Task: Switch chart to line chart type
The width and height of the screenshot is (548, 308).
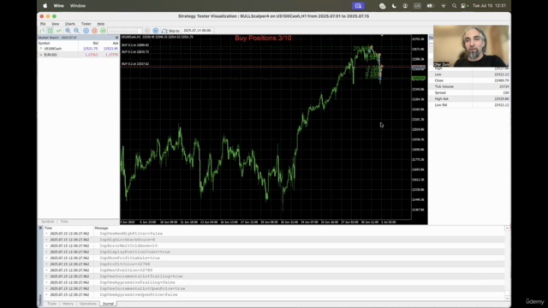Action: 59,31
